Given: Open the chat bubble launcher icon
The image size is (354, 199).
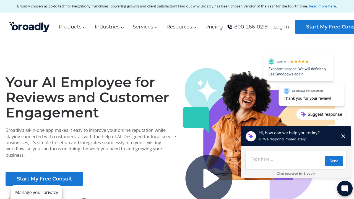Looking at the screenshot, I should (345, 188).
